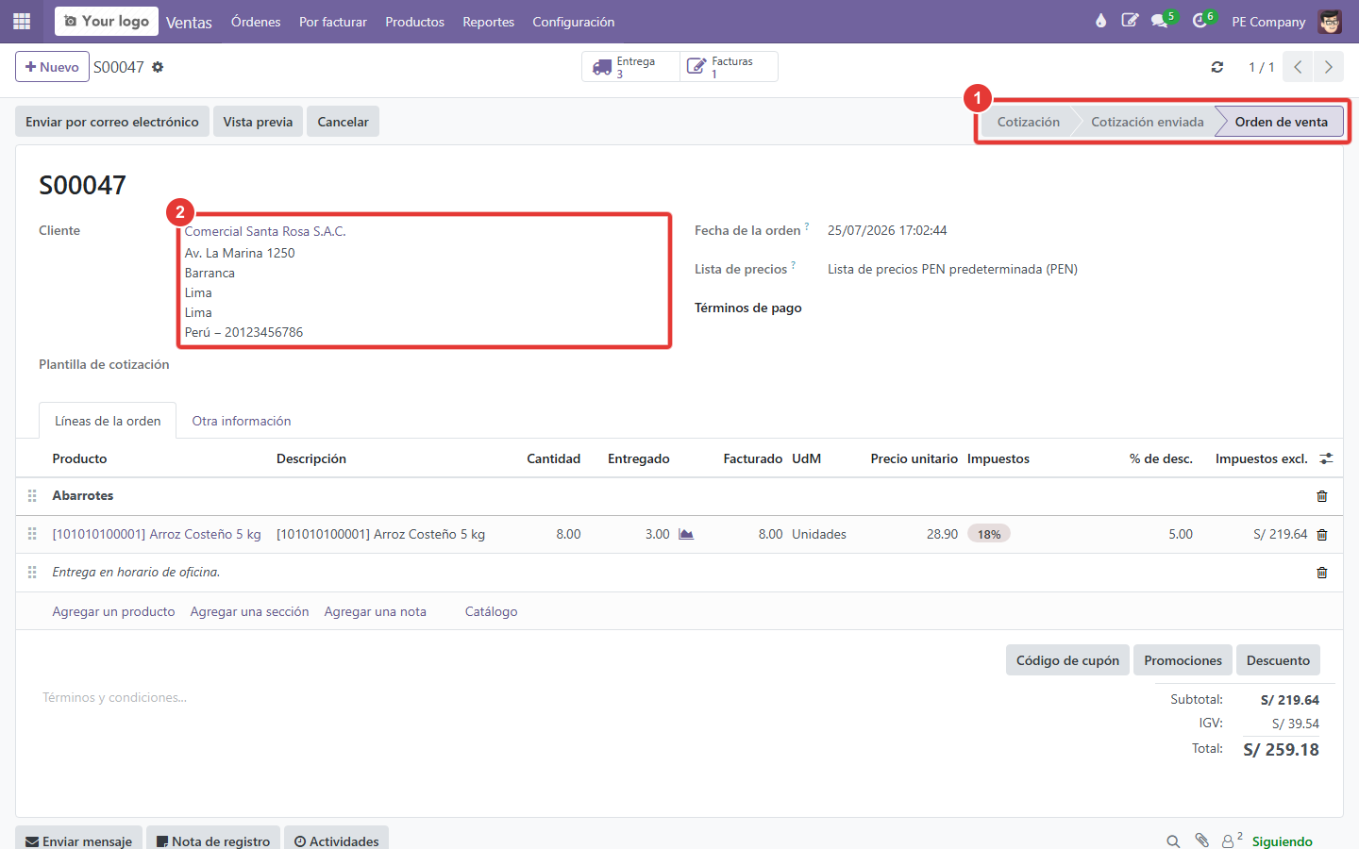Click Agregar una nota

[x=375, y=611]
